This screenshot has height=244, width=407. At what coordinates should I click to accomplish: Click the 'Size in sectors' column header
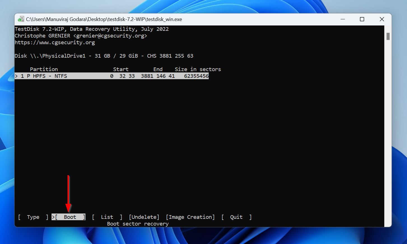pos(198,69)
